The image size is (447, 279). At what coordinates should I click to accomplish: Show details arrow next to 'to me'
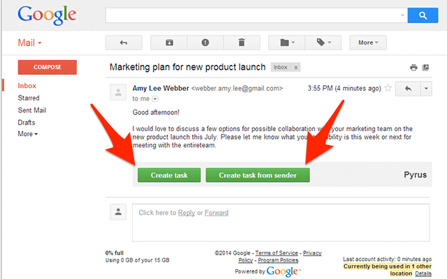155,99
